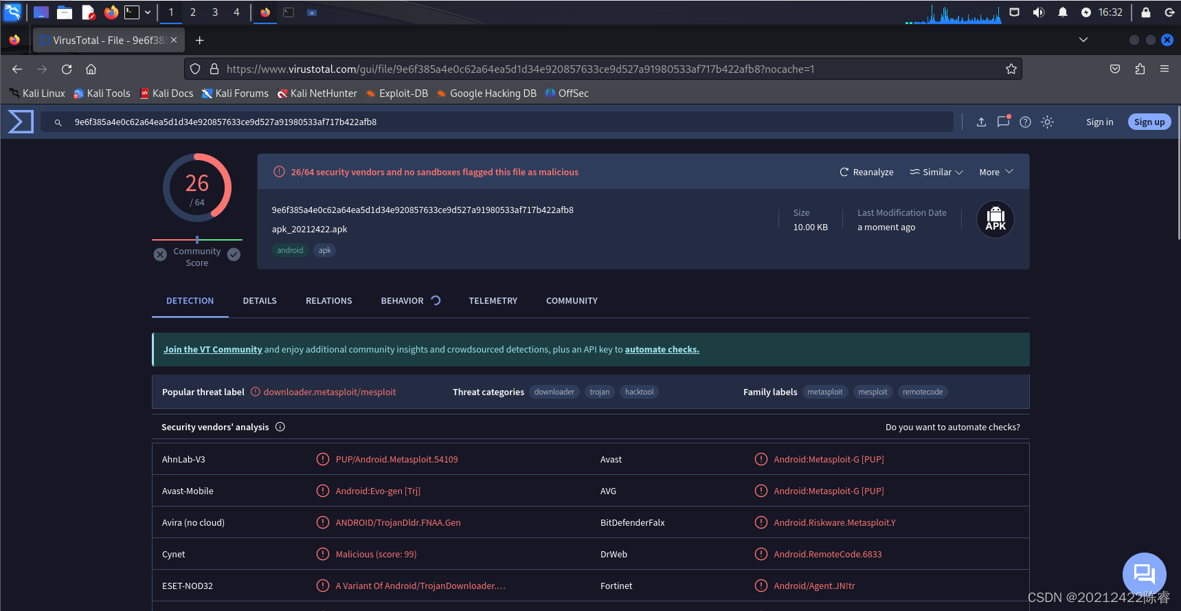The width and height of the screenshot is (1181, 611).
Task: Click the apk tag
Action: (325, 250)
